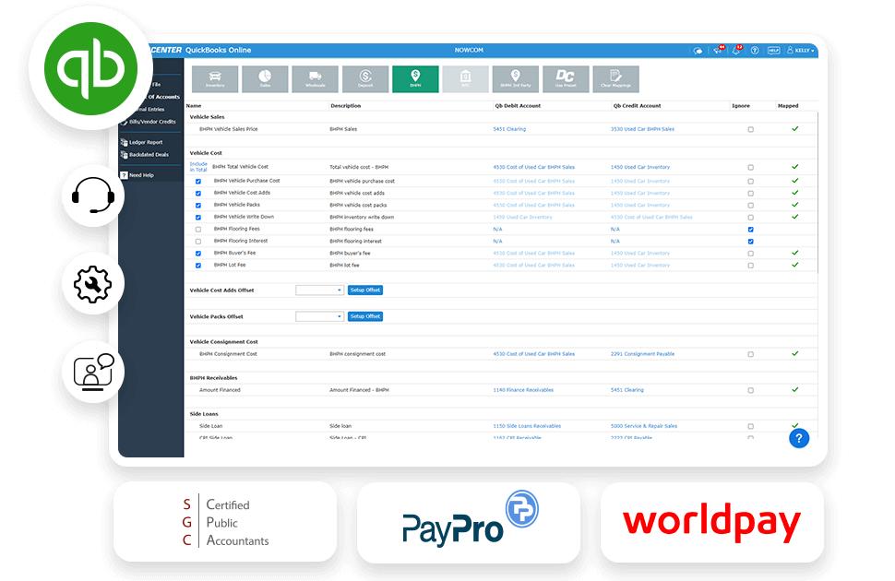895x581 pixels.
Task: Click the HELP badge icon in header
Action: pos(773,50)
